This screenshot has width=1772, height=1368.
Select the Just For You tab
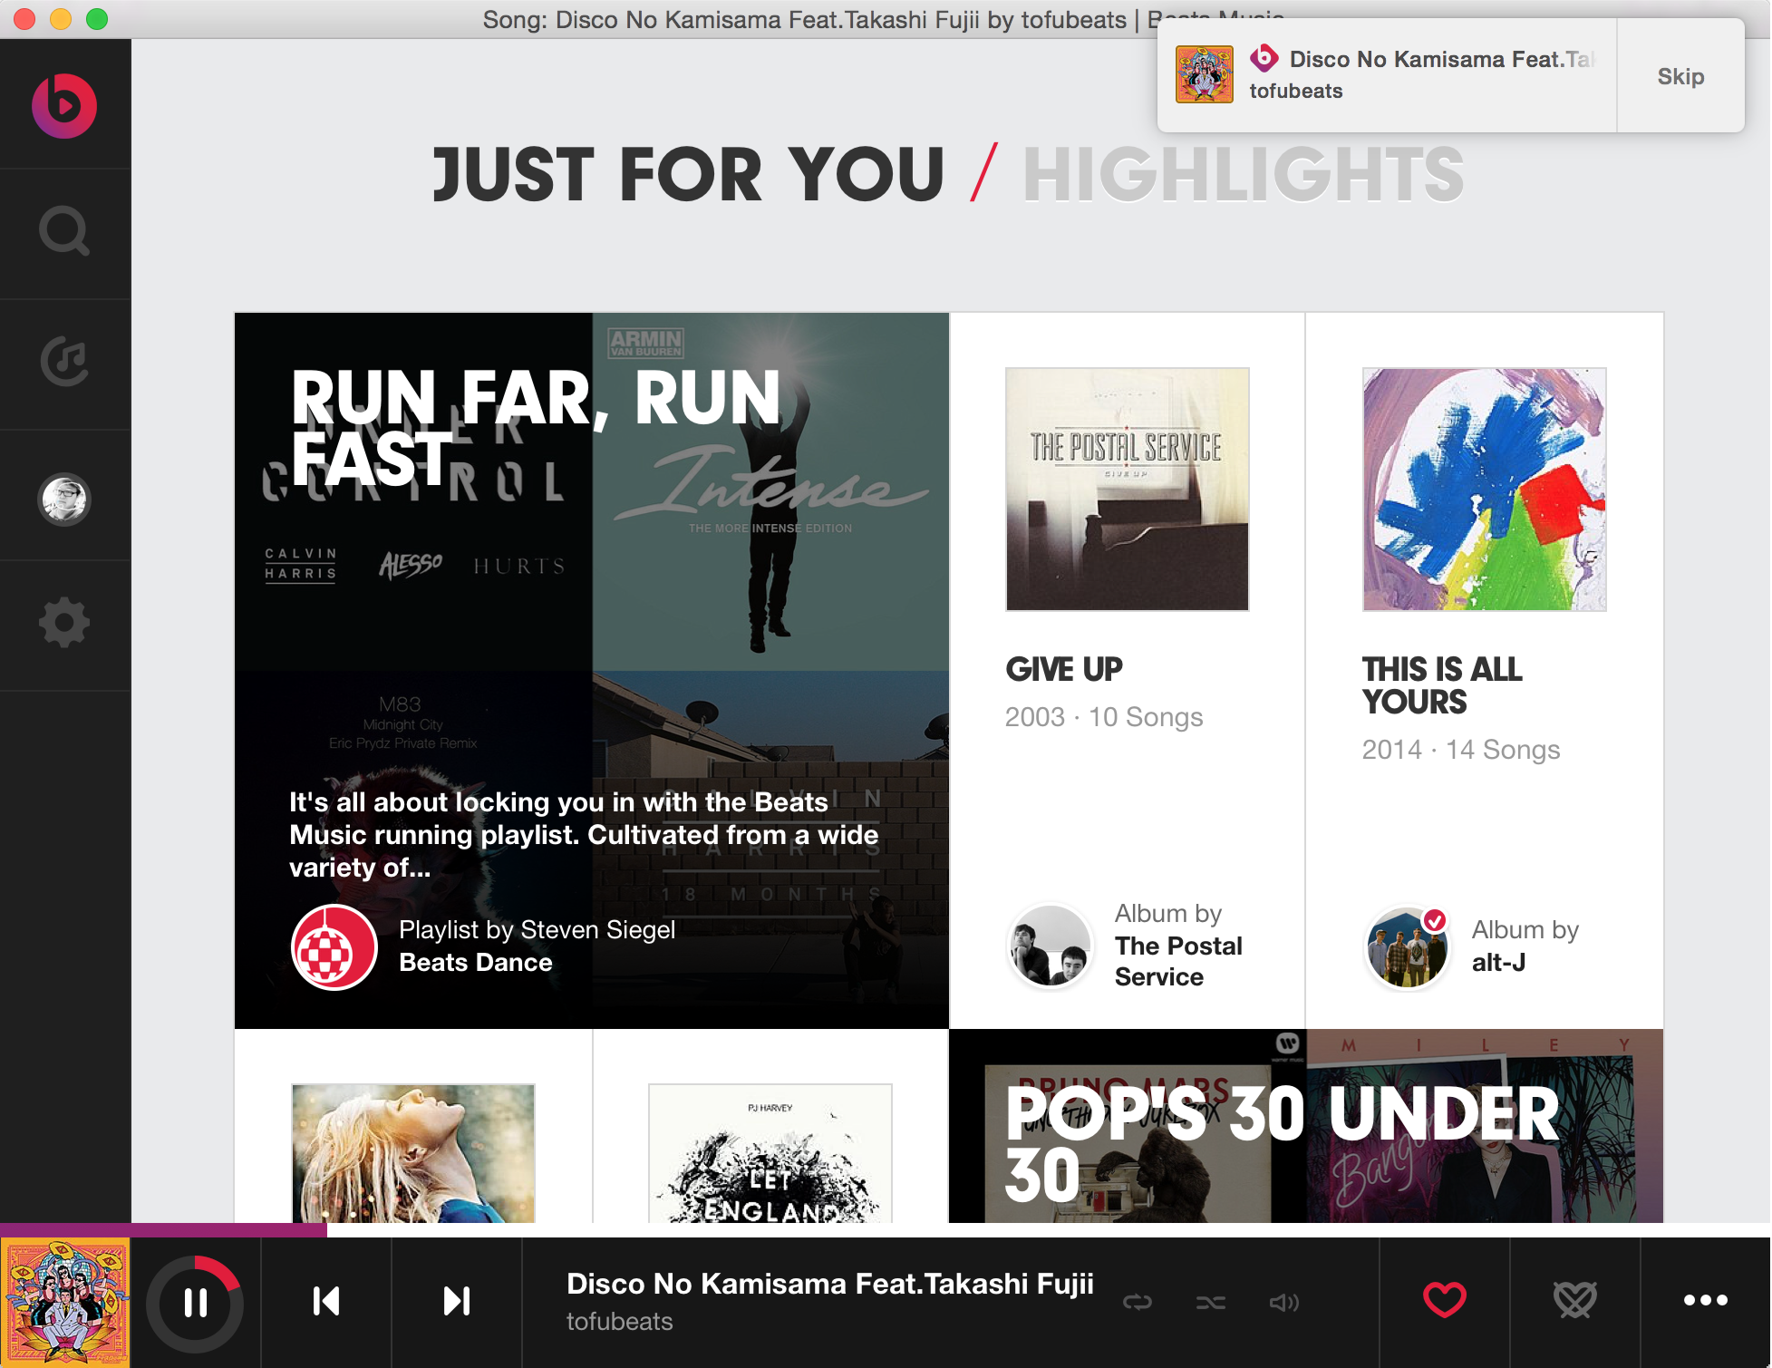[689, 175]
